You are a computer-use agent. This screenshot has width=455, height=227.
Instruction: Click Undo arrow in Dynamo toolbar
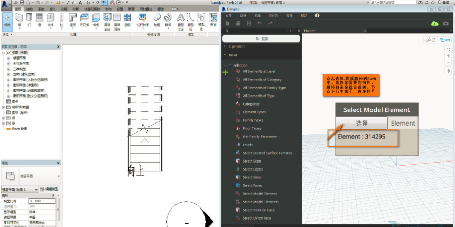point(259,23)
